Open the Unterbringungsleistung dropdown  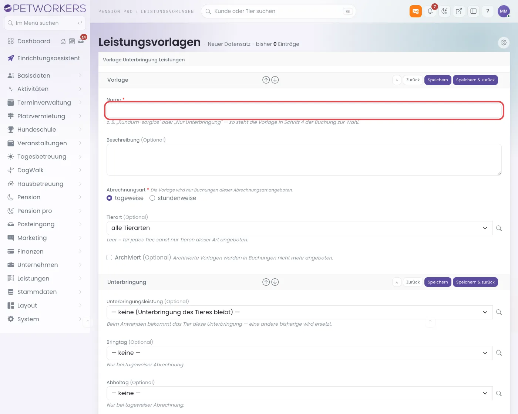pos(299,312)
